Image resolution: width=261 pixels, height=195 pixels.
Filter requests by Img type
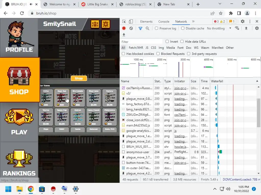(161, 48)
